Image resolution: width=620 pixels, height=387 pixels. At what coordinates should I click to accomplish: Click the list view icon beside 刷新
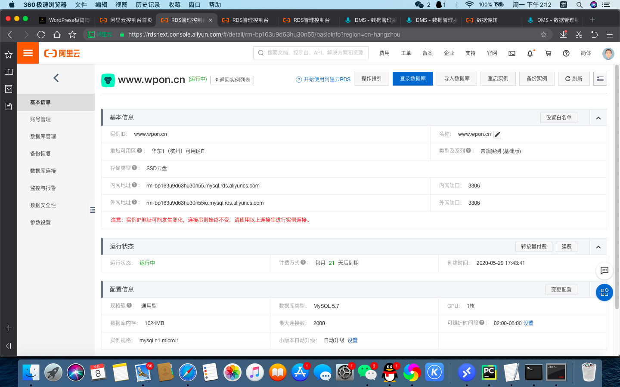click(x=600, y=79)
